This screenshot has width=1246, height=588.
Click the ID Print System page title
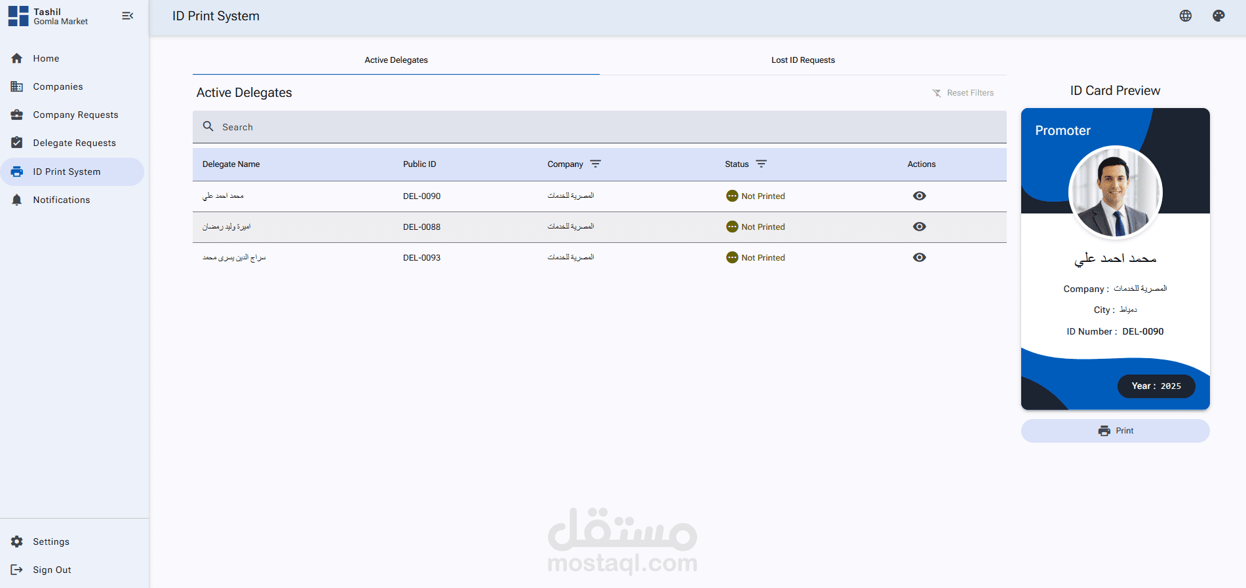coord(216,16)
